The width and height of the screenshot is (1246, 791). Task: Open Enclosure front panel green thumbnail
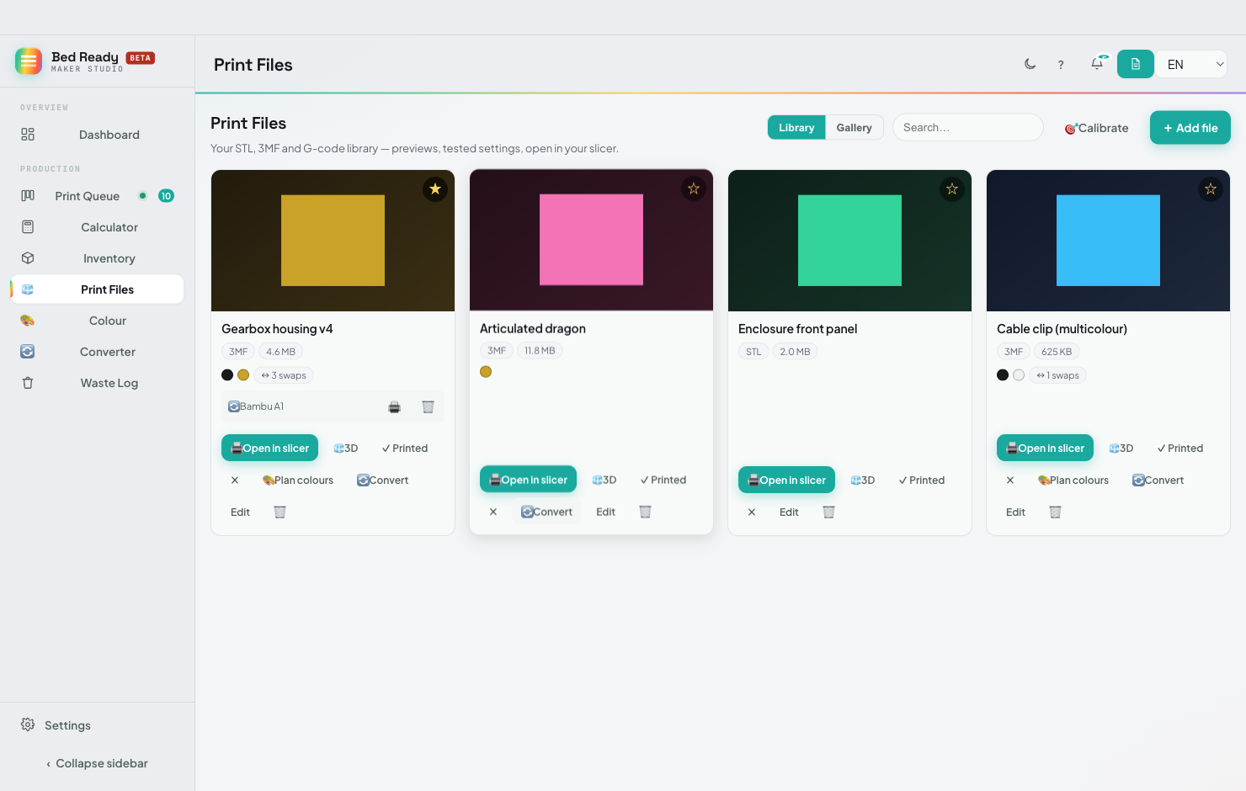[x=849, y=241]
